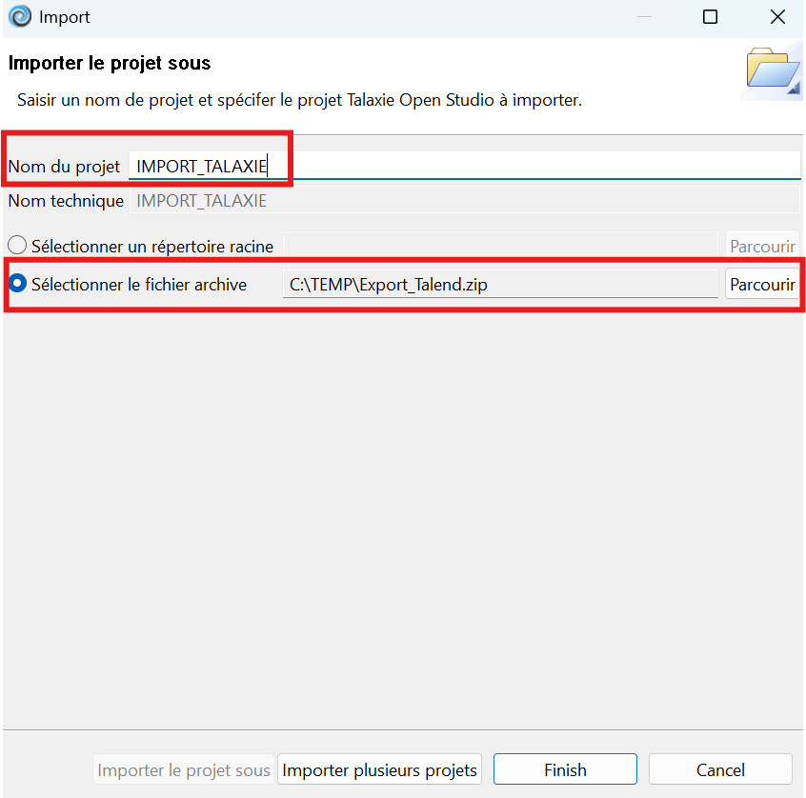Click the empty root directory path field
Viewport: 806px width, 798px height.
click(x=500, y=247)
